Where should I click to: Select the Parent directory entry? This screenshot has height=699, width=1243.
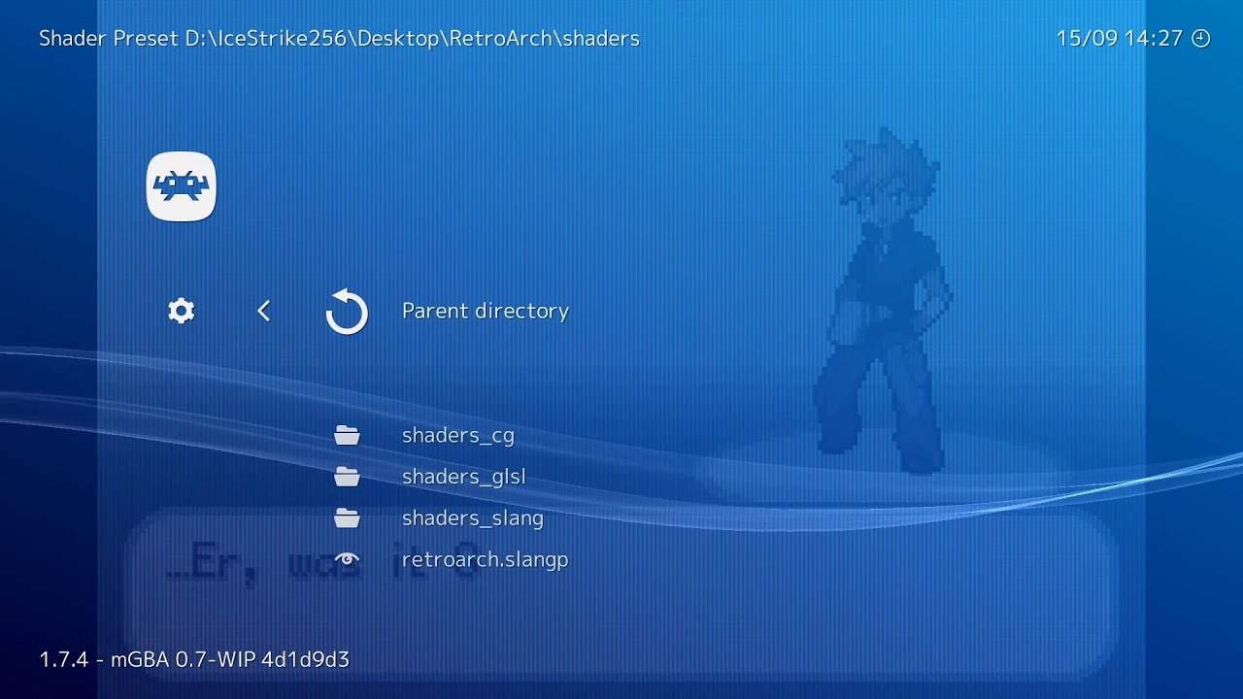(x=486, y=311)
